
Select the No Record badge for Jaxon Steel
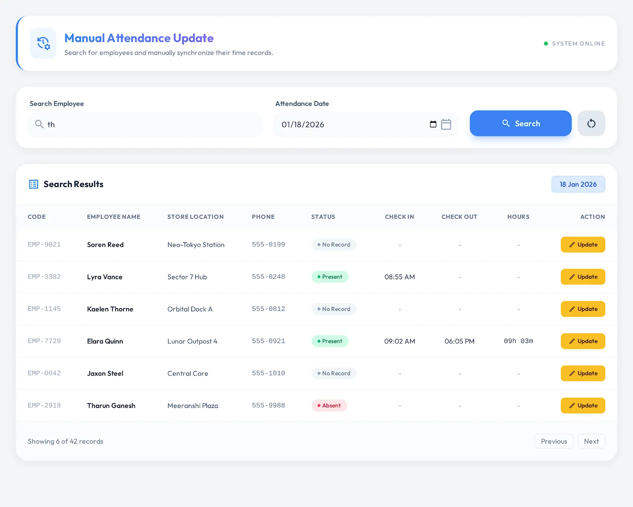point(334,373)
